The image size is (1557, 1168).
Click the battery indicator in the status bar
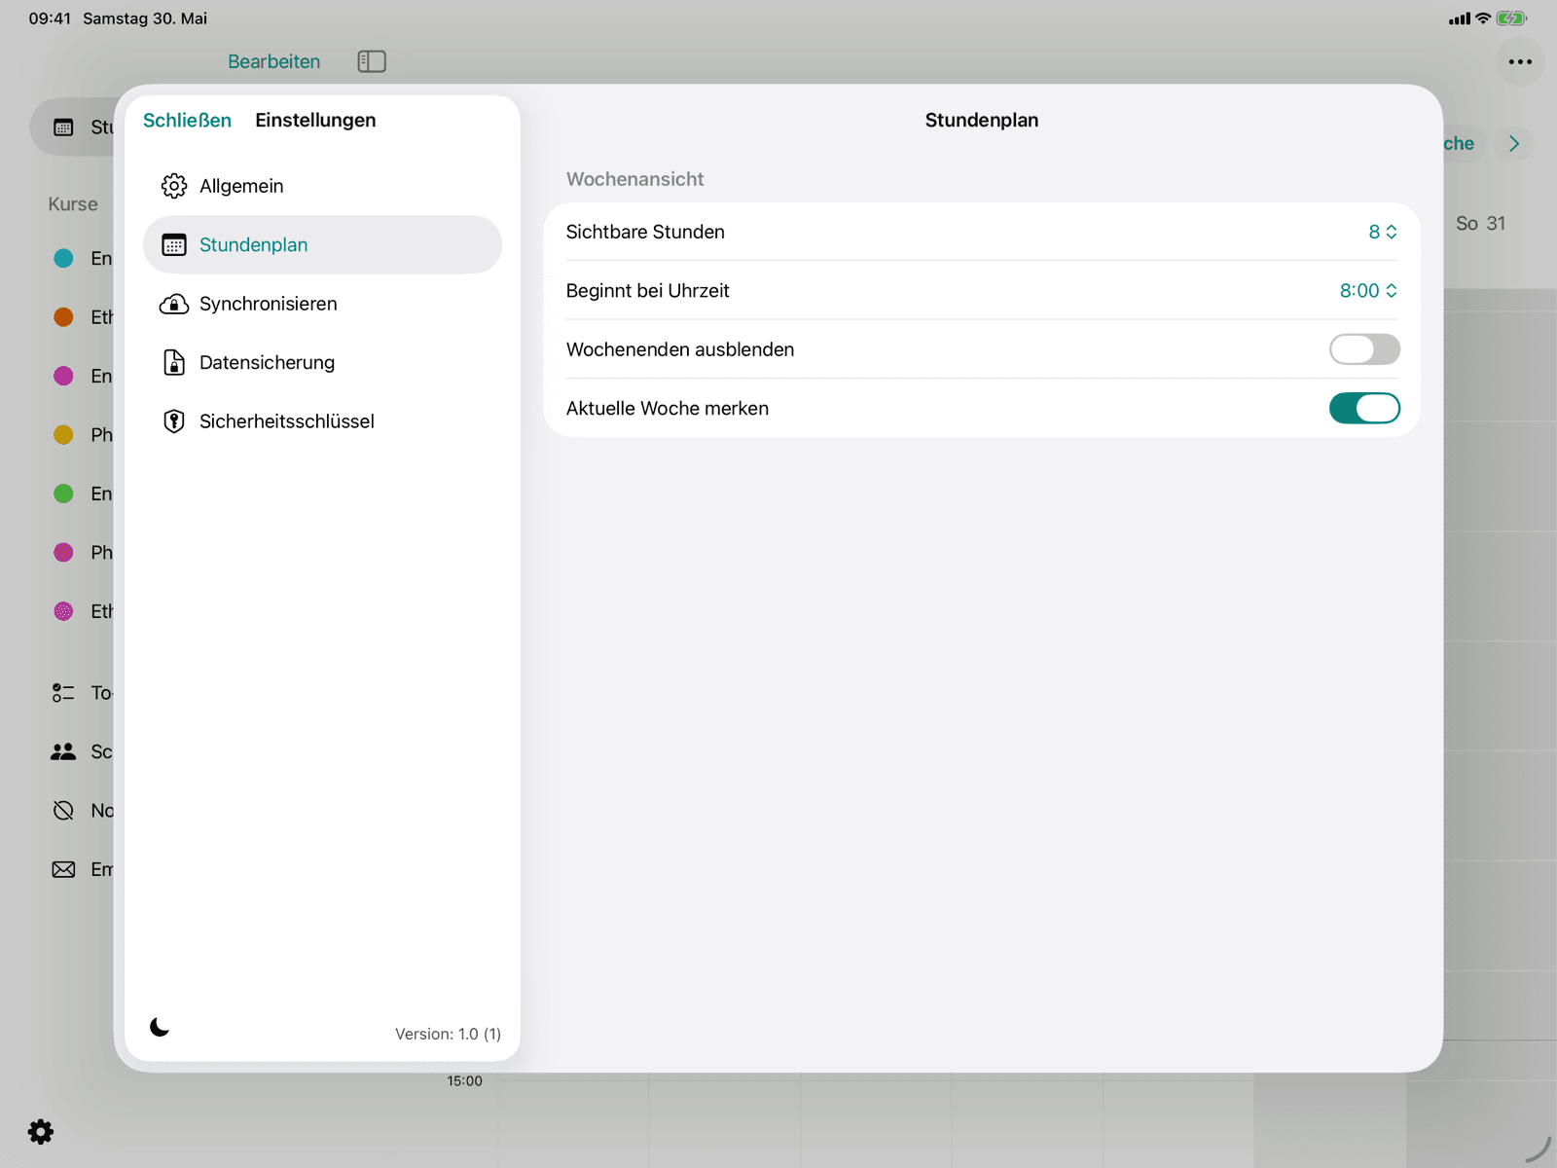(1511, 18)
